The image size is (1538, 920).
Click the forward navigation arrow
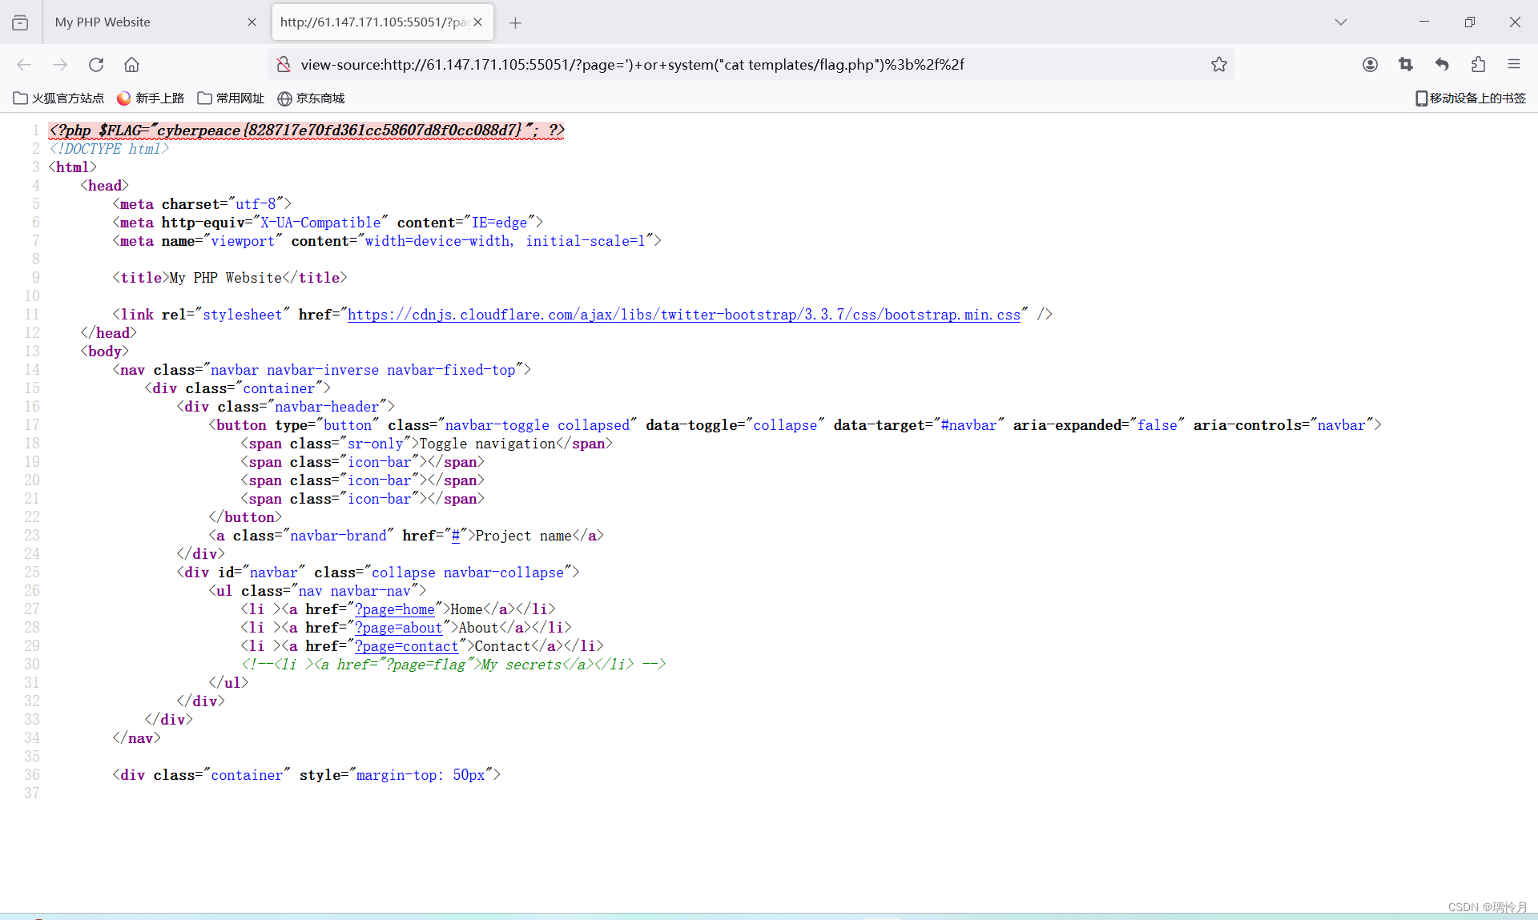(60, 65)
